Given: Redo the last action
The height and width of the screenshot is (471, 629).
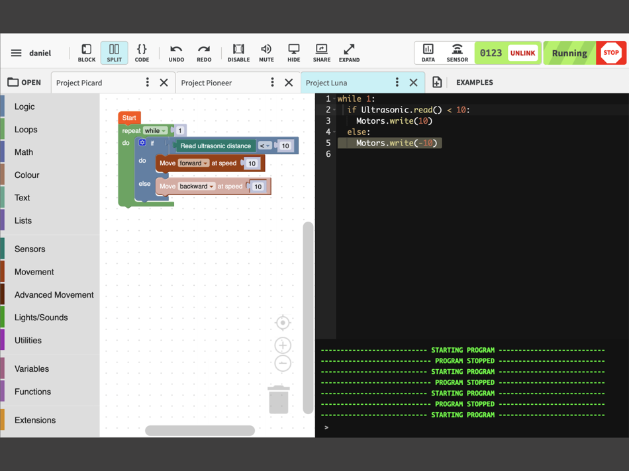Looking at the screenshot, I should [204, 53].
